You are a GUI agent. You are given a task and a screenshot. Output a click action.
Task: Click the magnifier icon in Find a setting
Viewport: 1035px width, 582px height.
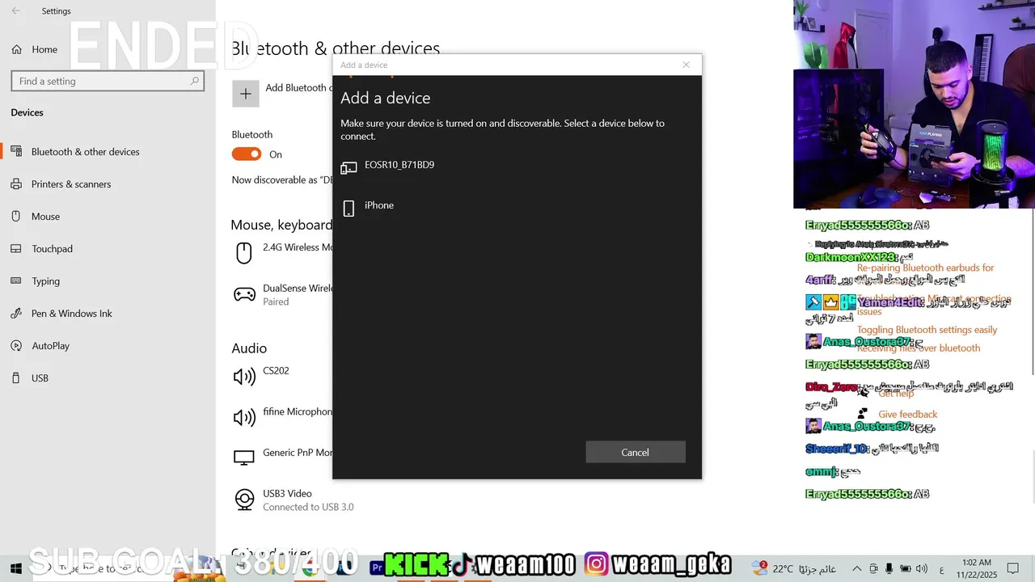tap(194, 81)
